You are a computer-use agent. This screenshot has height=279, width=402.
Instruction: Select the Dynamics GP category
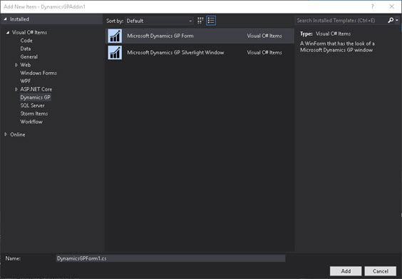pyautogui.click(x=36, y=97)
